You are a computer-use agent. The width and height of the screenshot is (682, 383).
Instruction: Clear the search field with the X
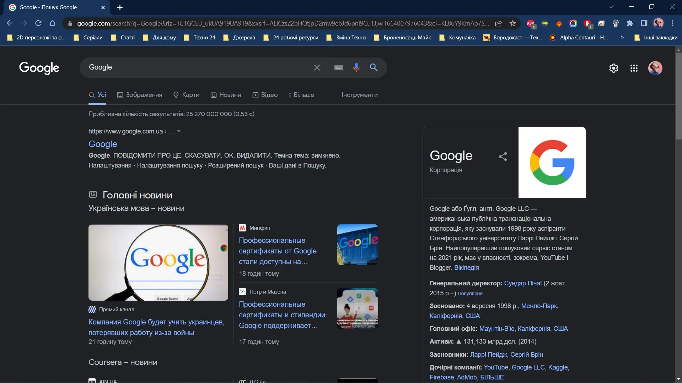(x=317, y=67)
